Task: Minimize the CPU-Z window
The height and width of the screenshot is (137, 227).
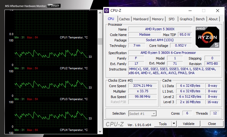Action: pos(190,11)
